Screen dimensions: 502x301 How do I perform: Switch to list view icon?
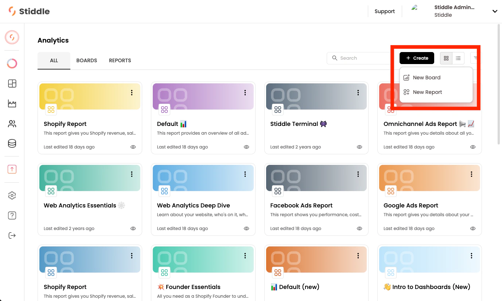tap(458, 58)
